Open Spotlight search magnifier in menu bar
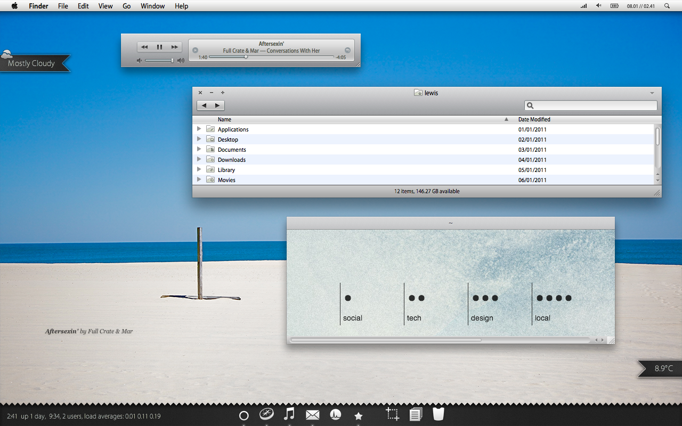 click(x=667, y=6)
